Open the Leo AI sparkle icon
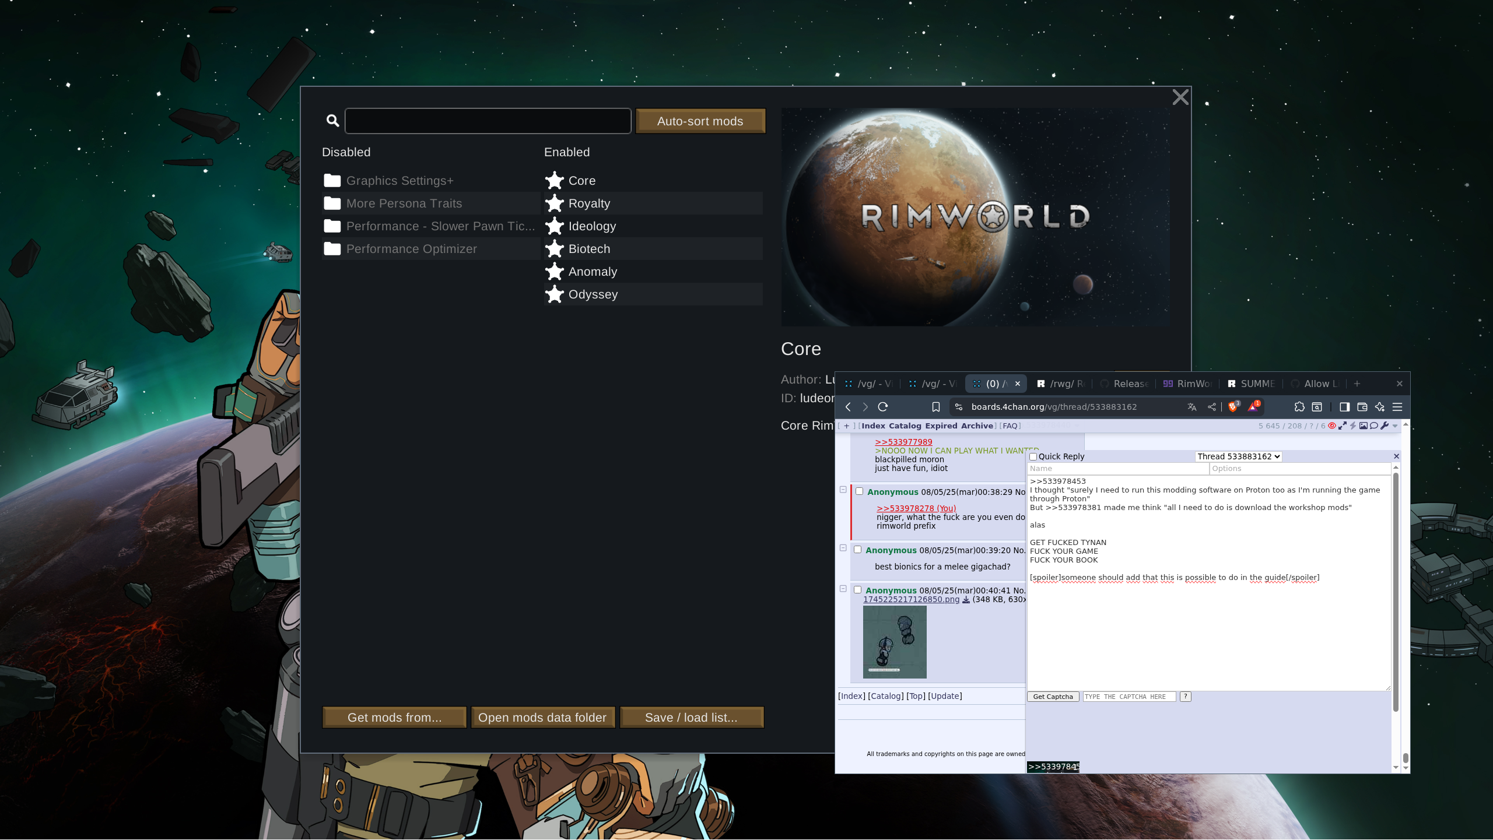The image size is (1493, 840). pyautogui.click(x=1380, y=407)
